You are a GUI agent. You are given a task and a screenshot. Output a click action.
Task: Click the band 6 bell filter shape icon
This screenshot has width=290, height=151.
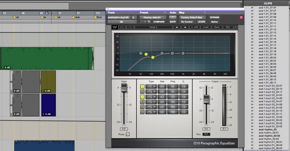pos(149,112)
